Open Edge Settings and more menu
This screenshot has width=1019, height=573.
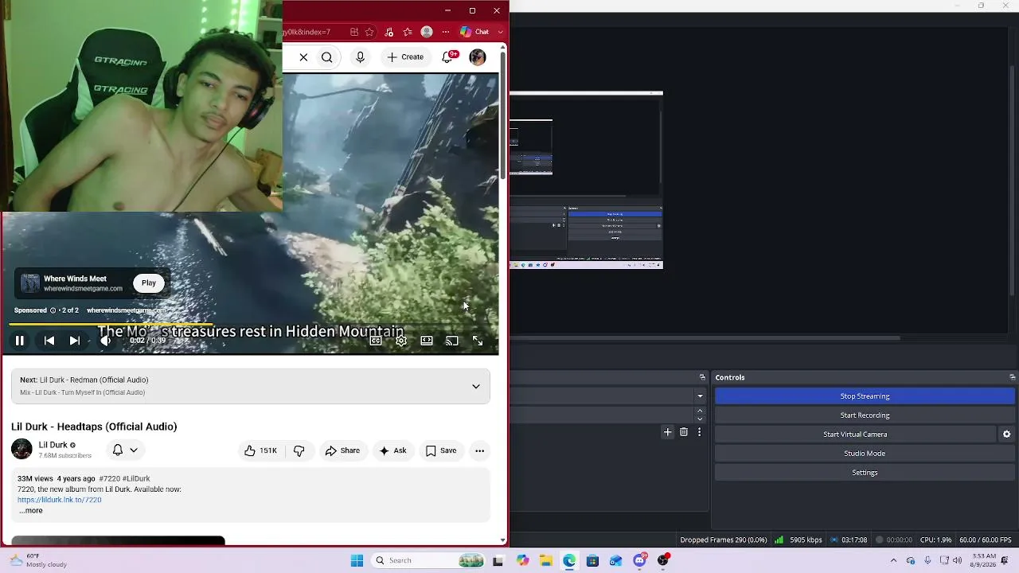tap(446, 32)
